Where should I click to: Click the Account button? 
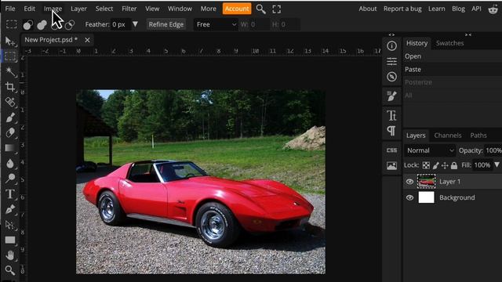(237, 9)
